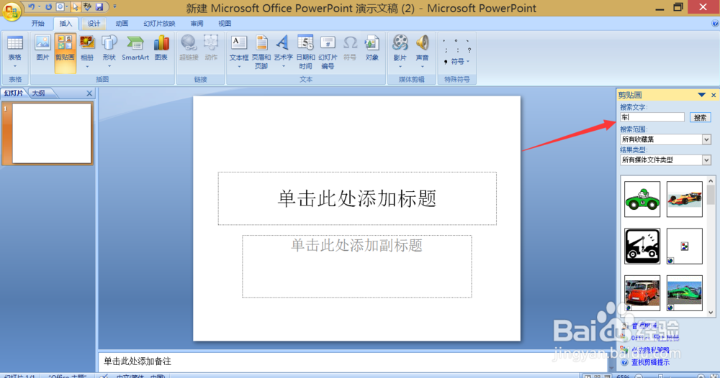The height and width of the screenshot is (378, 720).
Task: Open the 结果类型 media type dropdown
Action: point(706,160)
